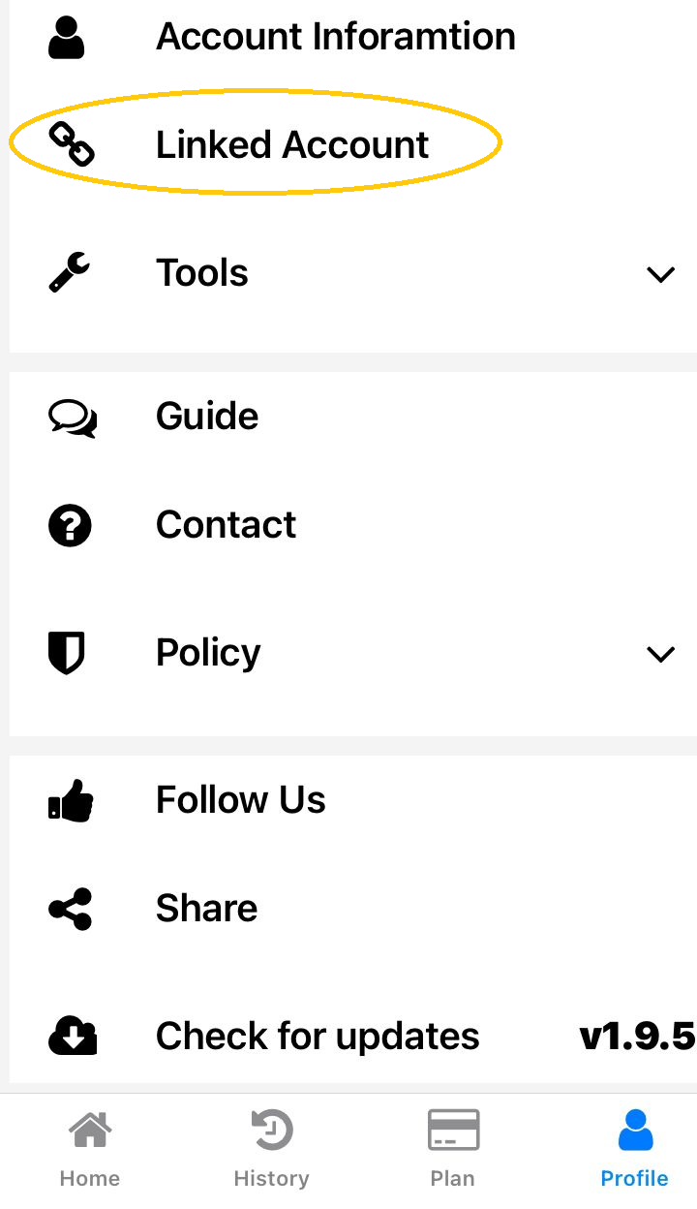The image size is (697, 1209).
Task: Expand the Policy section chevron
Action: click(660, 654)
